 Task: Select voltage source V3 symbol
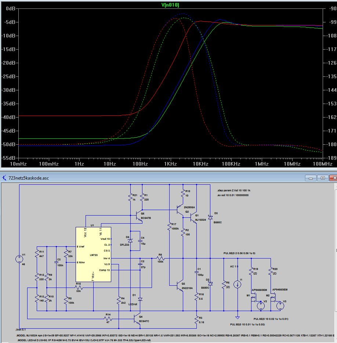[x=280, y=306]
